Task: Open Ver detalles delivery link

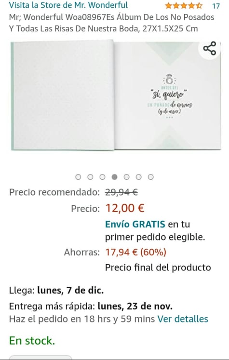Action: [183, 319]
